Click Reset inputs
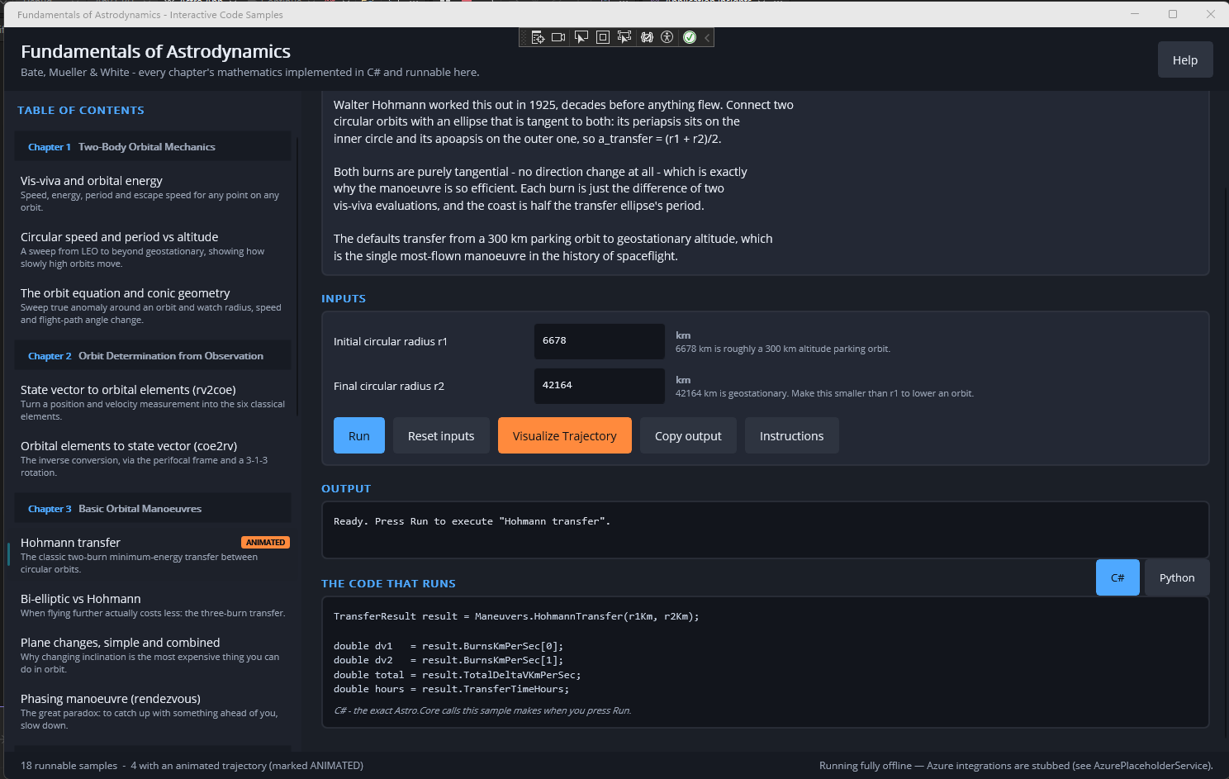 tap(441, 435)
